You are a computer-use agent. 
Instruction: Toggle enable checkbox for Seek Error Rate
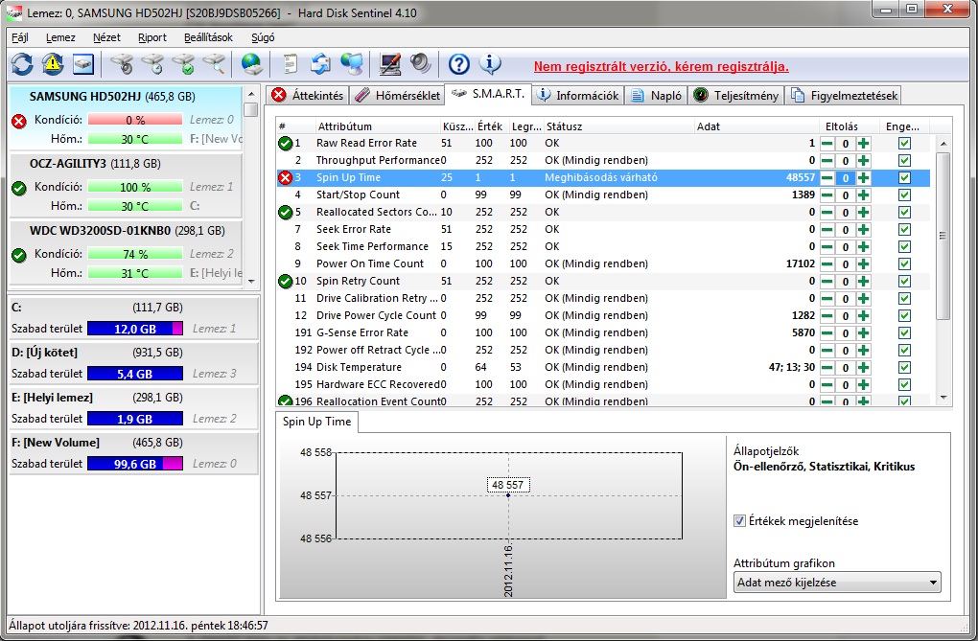click(x=904, y=229)
